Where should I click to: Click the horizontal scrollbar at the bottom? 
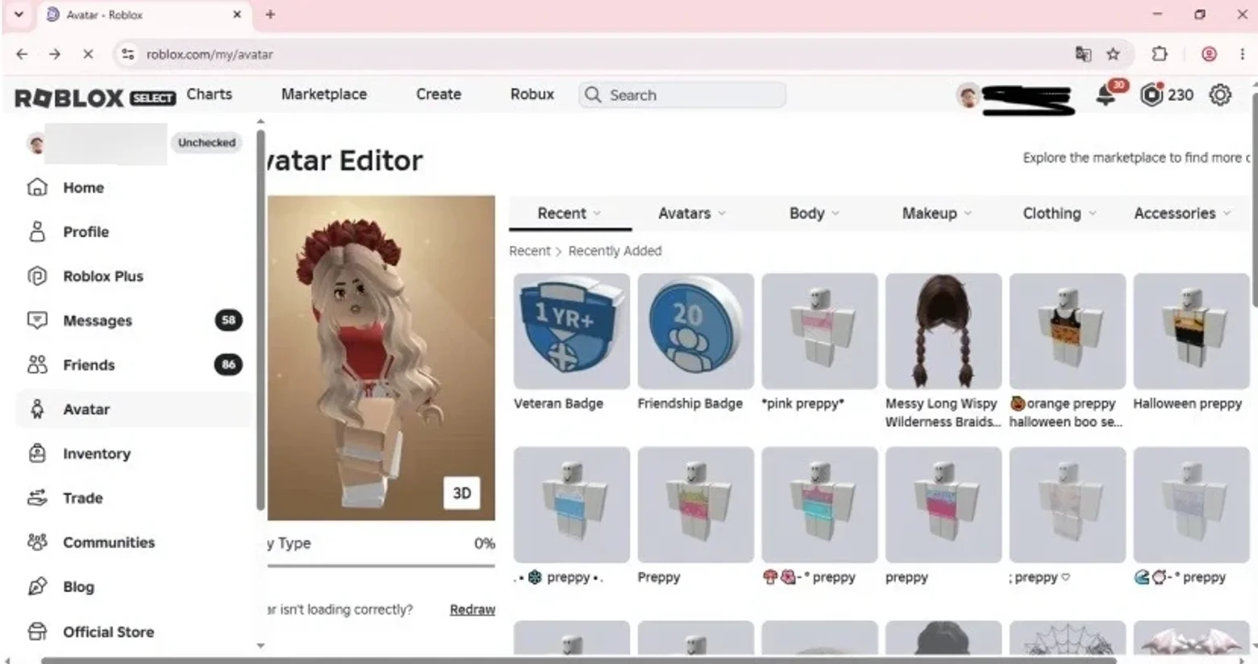pyautogui.click(x=579, y=660)
